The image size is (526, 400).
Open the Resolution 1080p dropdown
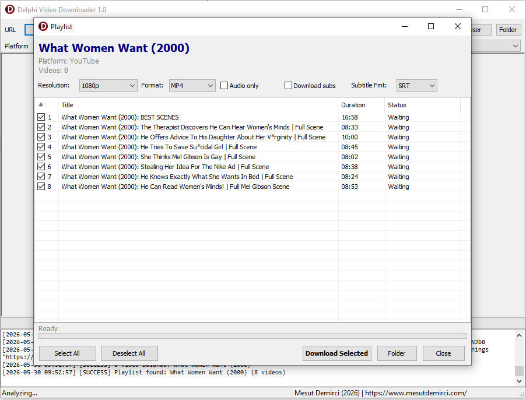coord(108,86)
